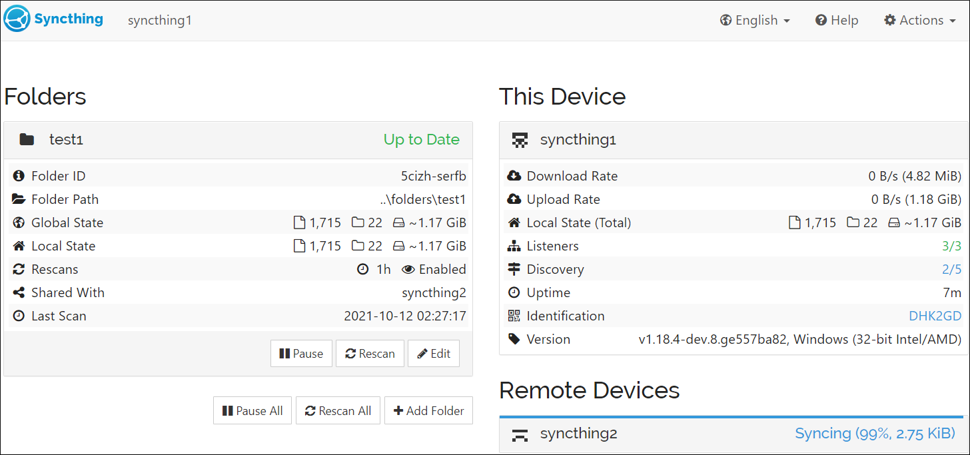Open the Actions dropdown menu

(x=919, y=20)
